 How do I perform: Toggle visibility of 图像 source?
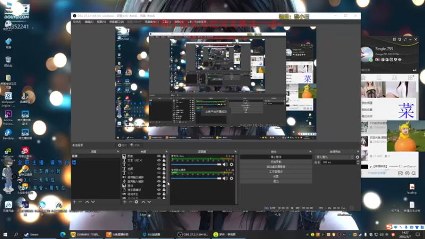pyautogui.click(x=159, y=156)
